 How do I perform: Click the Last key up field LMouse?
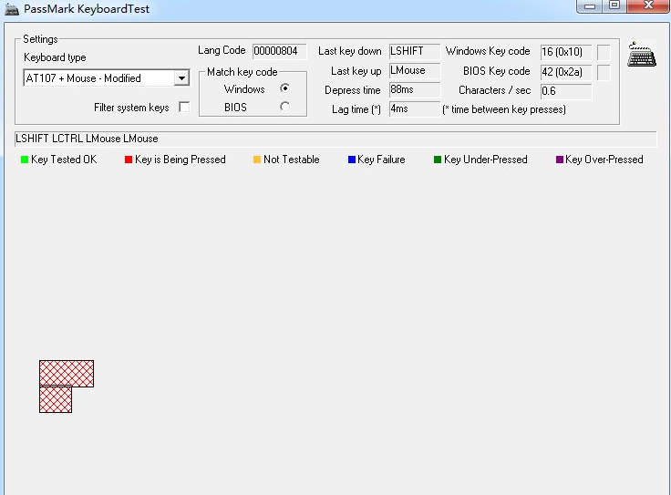point(415,70)
